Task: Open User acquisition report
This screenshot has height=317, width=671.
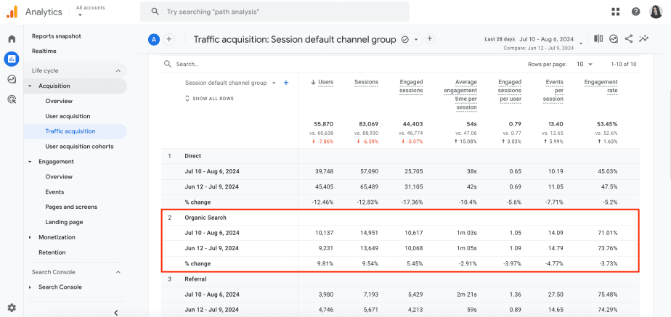Action: [x=68, y=116]
